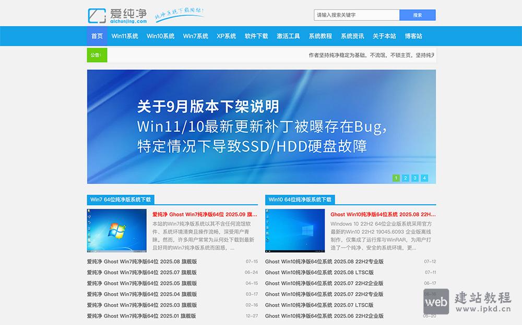The width and height of the screenshot is (522, 325).
Task: Open Ghost Win10 2025.08 LTSC版 link
Action: 319,272
